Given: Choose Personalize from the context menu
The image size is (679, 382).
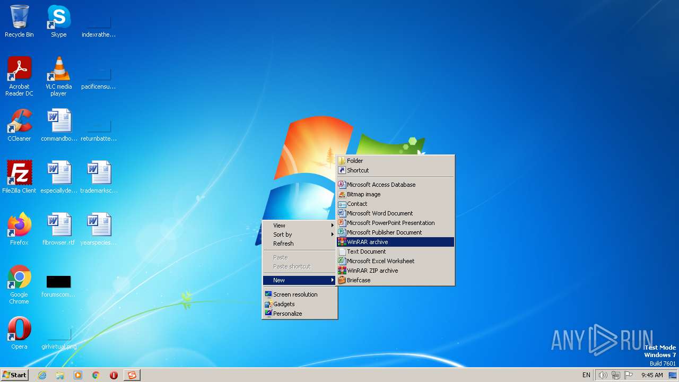Looking at the screenshot, I should tap(300, 314).
